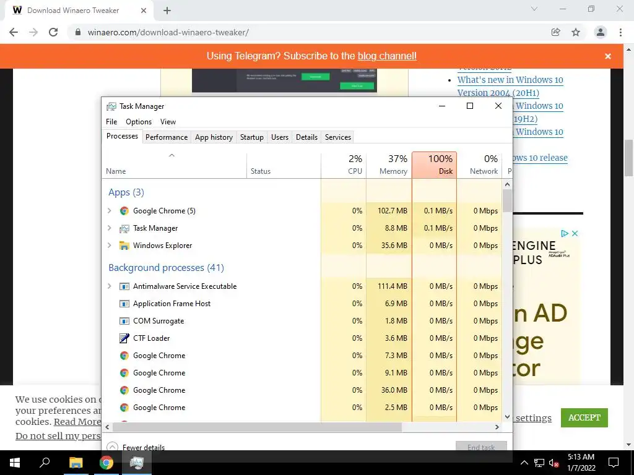Click the share page icon in address bar

(x=556, y=32)
